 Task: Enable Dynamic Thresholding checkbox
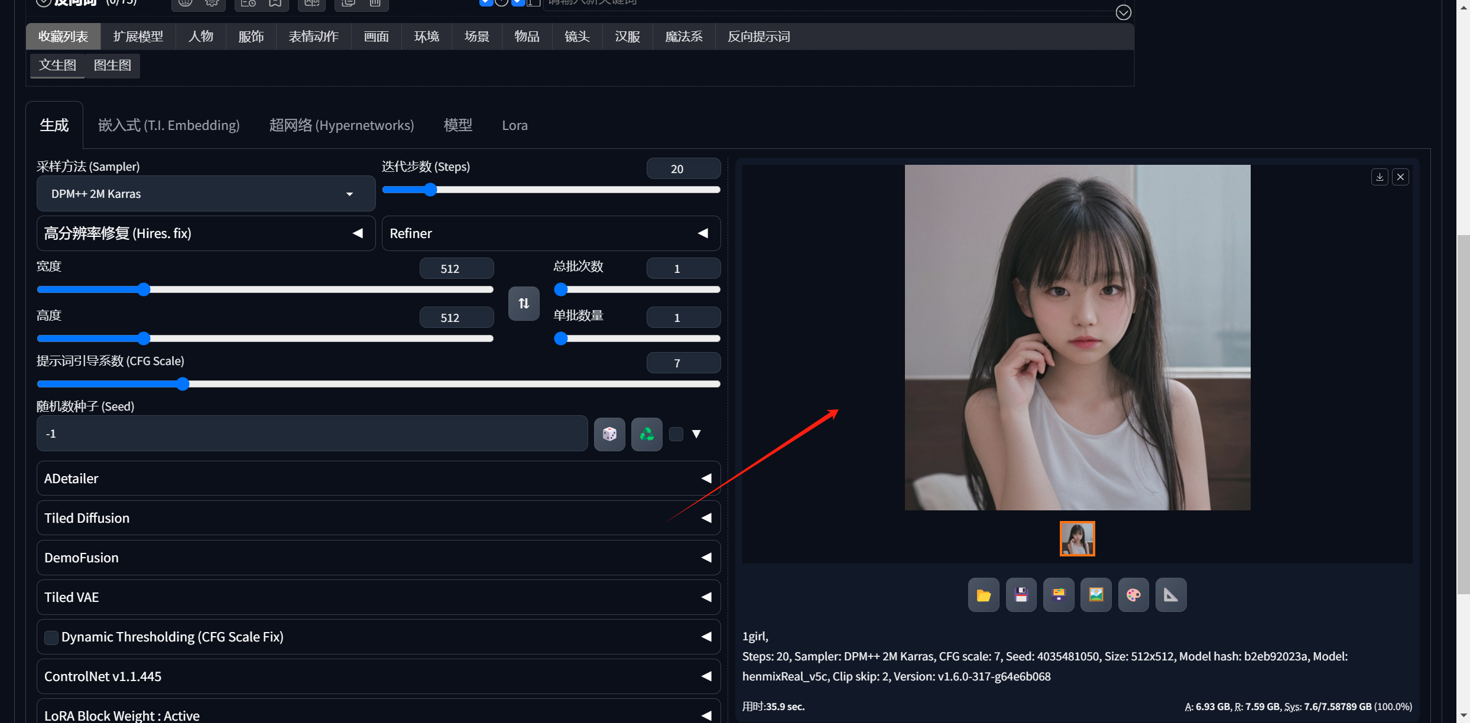coord(51,637)
